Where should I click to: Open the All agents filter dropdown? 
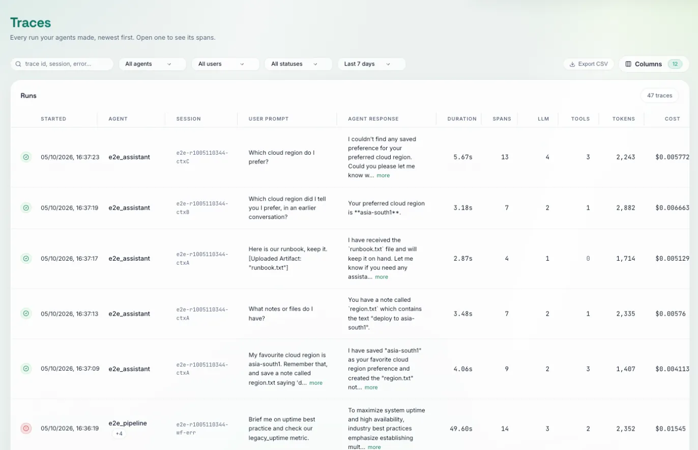[152, 64]
